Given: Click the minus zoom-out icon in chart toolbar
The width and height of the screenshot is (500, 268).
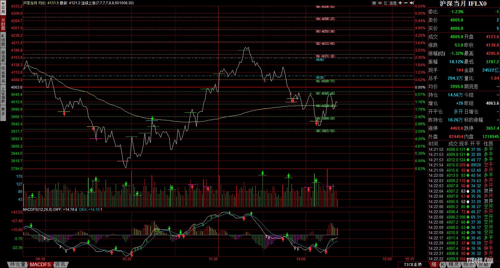Looking at the screenshot, I should coord(406,3).
